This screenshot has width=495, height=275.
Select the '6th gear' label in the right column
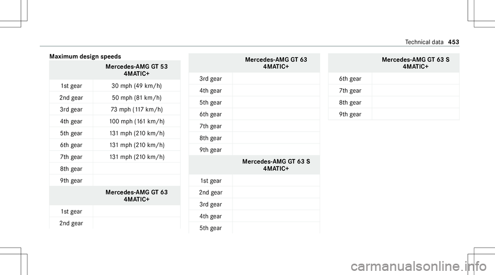pyautogui.click(x=350, y=79)
